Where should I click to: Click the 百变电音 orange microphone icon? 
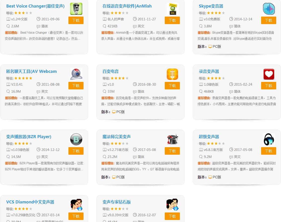tap(173, 74)
